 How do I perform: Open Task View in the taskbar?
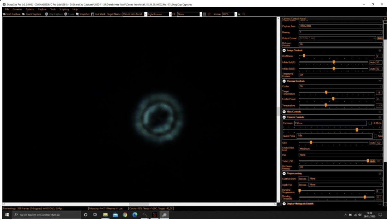[95, 215]
